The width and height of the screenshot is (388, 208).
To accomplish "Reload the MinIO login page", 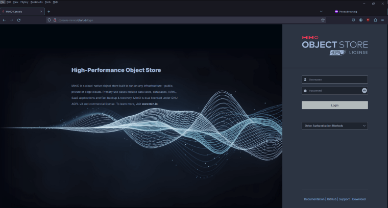I will [x=19, y=20].
